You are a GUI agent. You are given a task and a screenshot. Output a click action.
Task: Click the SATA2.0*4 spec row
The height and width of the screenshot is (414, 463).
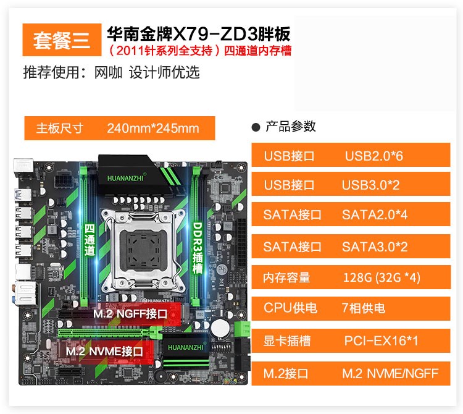click(351, 214)
